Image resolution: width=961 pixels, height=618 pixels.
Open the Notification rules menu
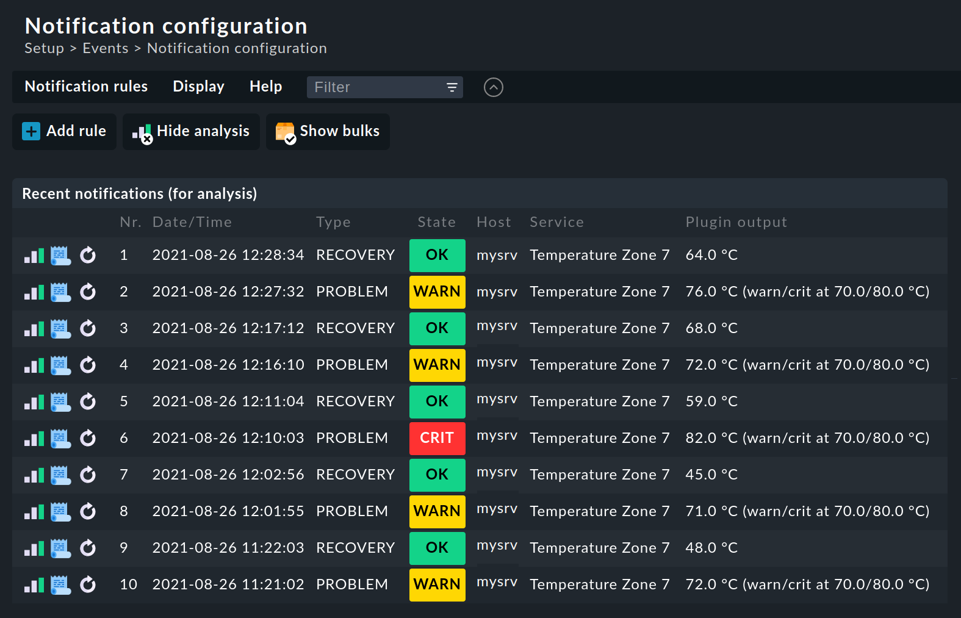[x=86, y=87]
